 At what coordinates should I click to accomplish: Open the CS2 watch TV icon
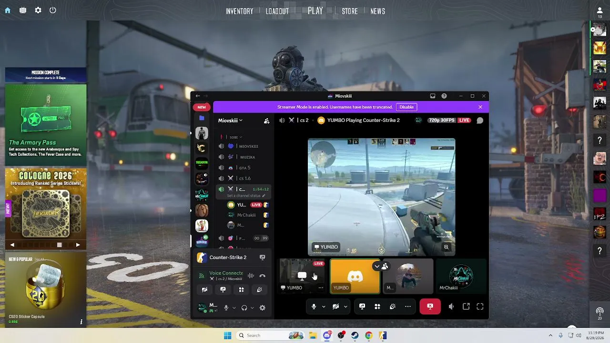(x=23, y=10)
